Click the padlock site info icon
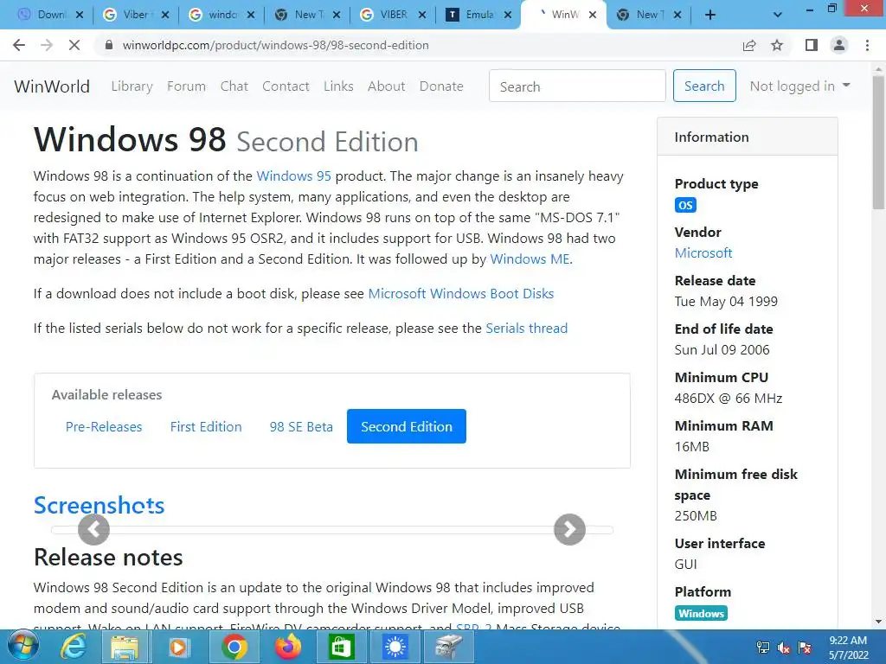Image resolution: width=886 pixels, height=664 pixels. [x=109, y=45]
